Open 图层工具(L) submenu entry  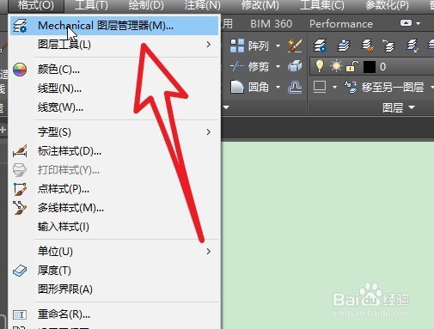[114, 45]
